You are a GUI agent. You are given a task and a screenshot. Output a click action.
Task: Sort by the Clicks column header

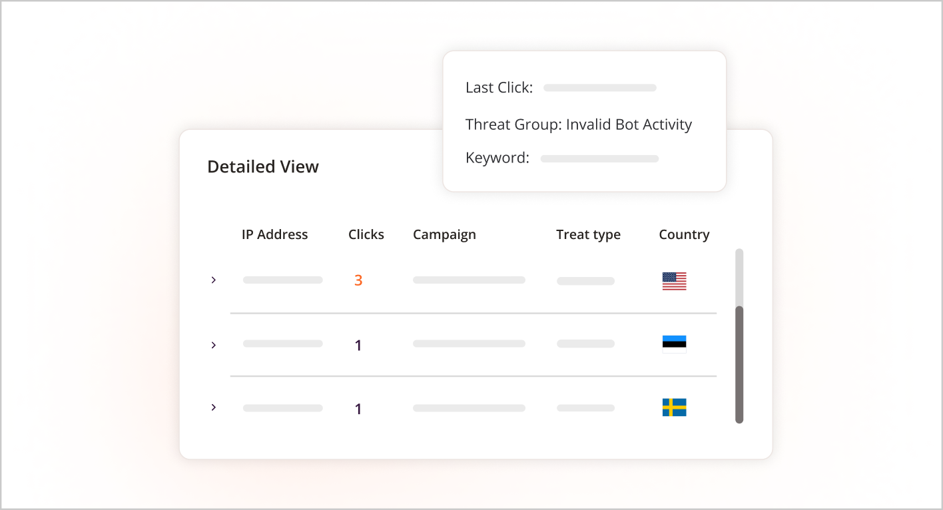click(x=366, y=234)
